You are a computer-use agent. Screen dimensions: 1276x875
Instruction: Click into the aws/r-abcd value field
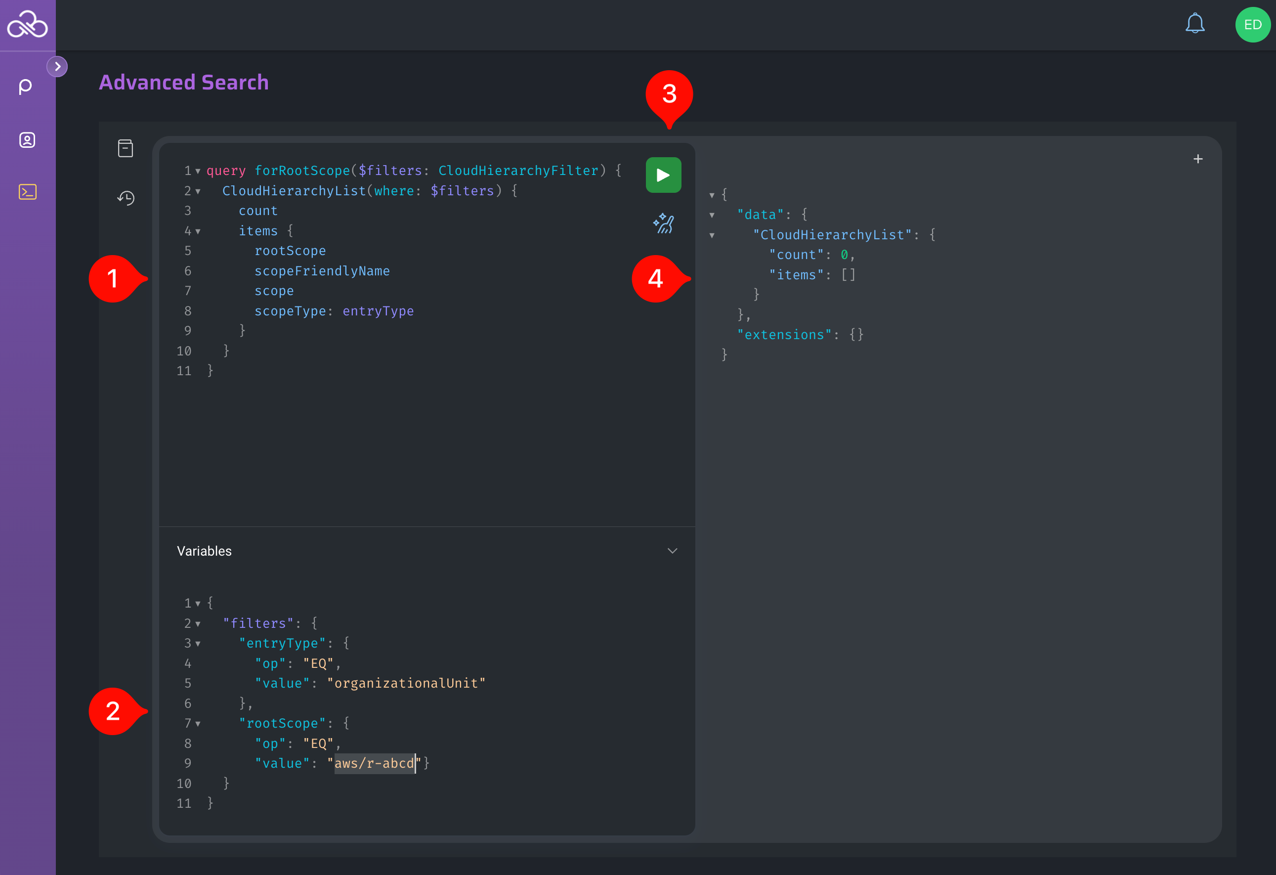374,763
